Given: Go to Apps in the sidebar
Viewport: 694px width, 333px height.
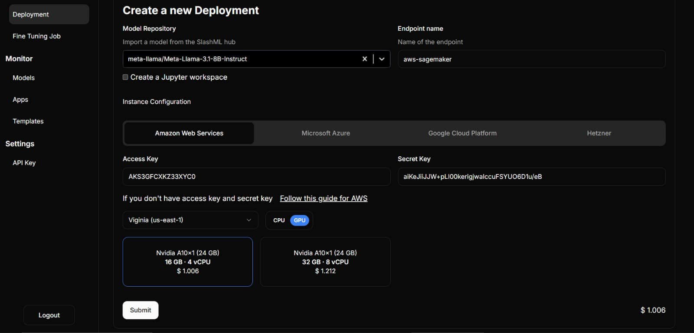Looking at the screenshot, I should click(20, 100).
